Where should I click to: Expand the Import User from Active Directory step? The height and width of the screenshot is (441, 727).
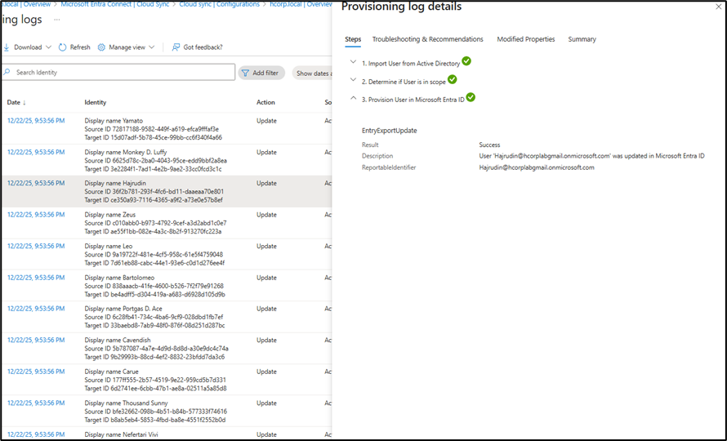pyautogui.click(x=353, y=62)
